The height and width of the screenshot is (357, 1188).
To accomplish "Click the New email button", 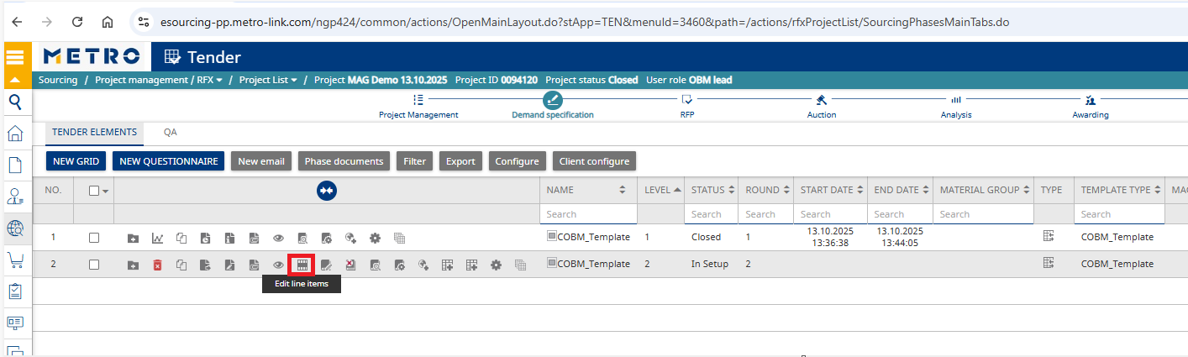I will tap(261, 161).
